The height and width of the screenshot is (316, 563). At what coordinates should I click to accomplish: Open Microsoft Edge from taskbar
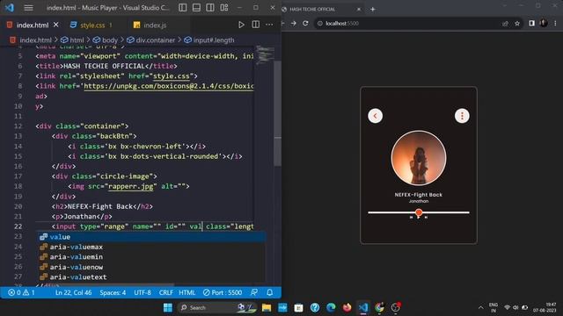tap(331, 307)
